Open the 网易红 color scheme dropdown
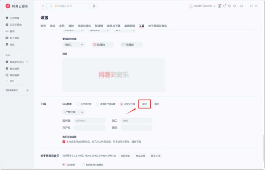This screenshot has width=265, height=170. [74, 45]
